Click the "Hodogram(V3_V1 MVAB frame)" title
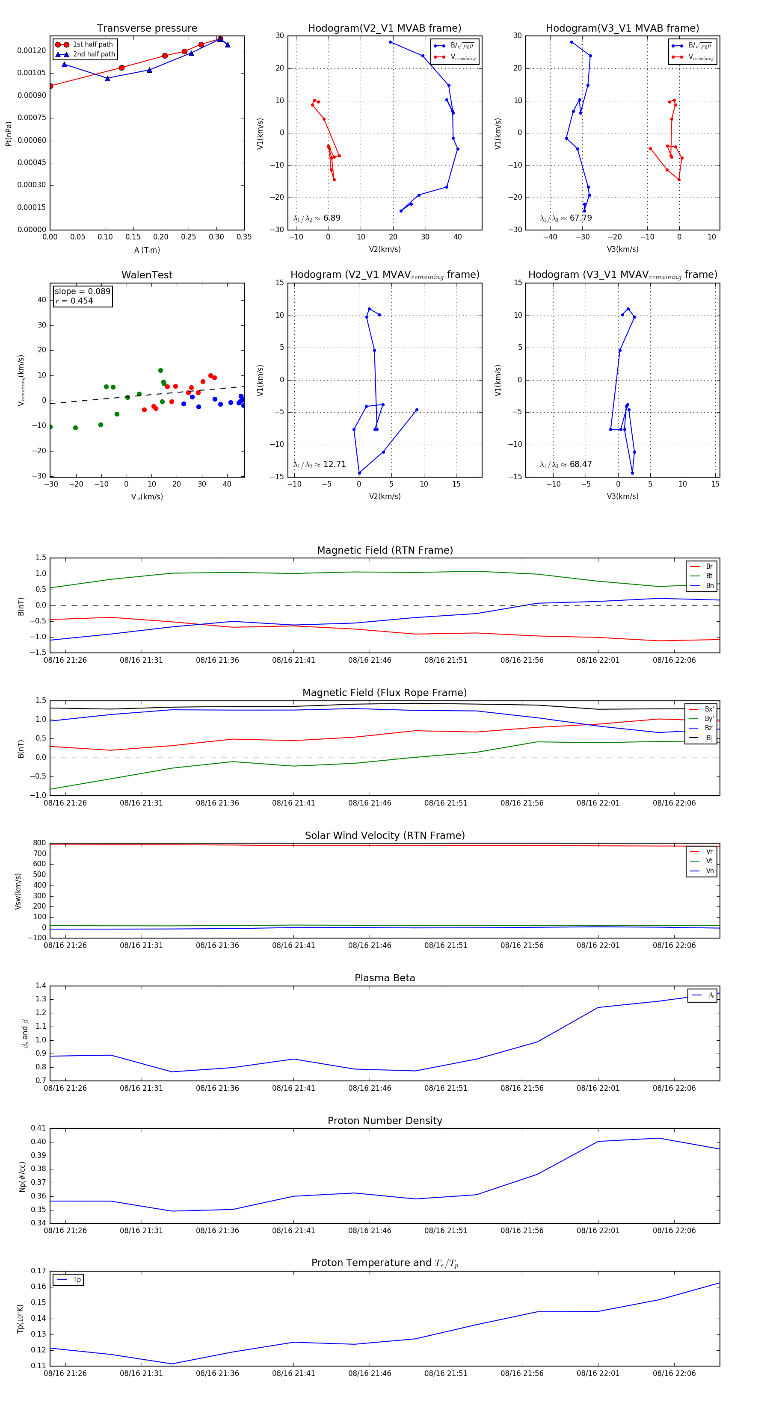This screenshot has height=1411, width=770. [622, 29]
